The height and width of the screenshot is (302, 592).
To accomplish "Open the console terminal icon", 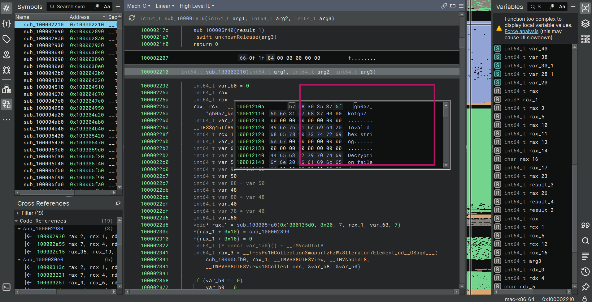I will coord(7,287).
